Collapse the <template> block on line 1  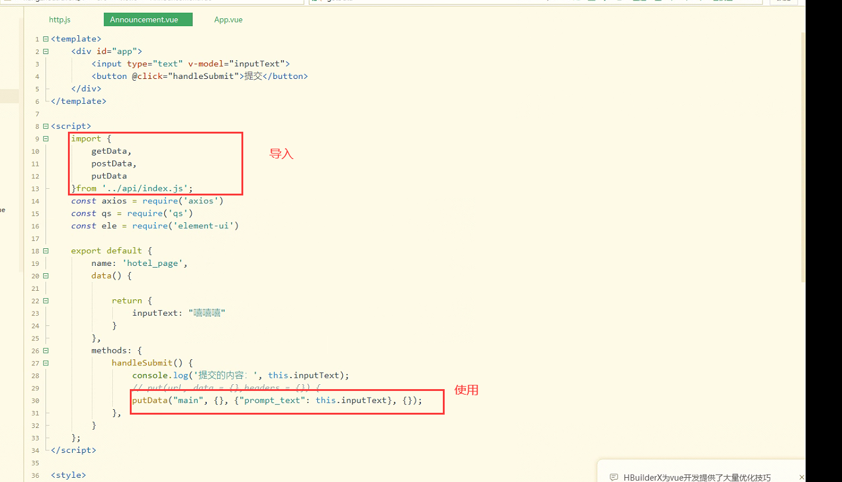[45, 39]
